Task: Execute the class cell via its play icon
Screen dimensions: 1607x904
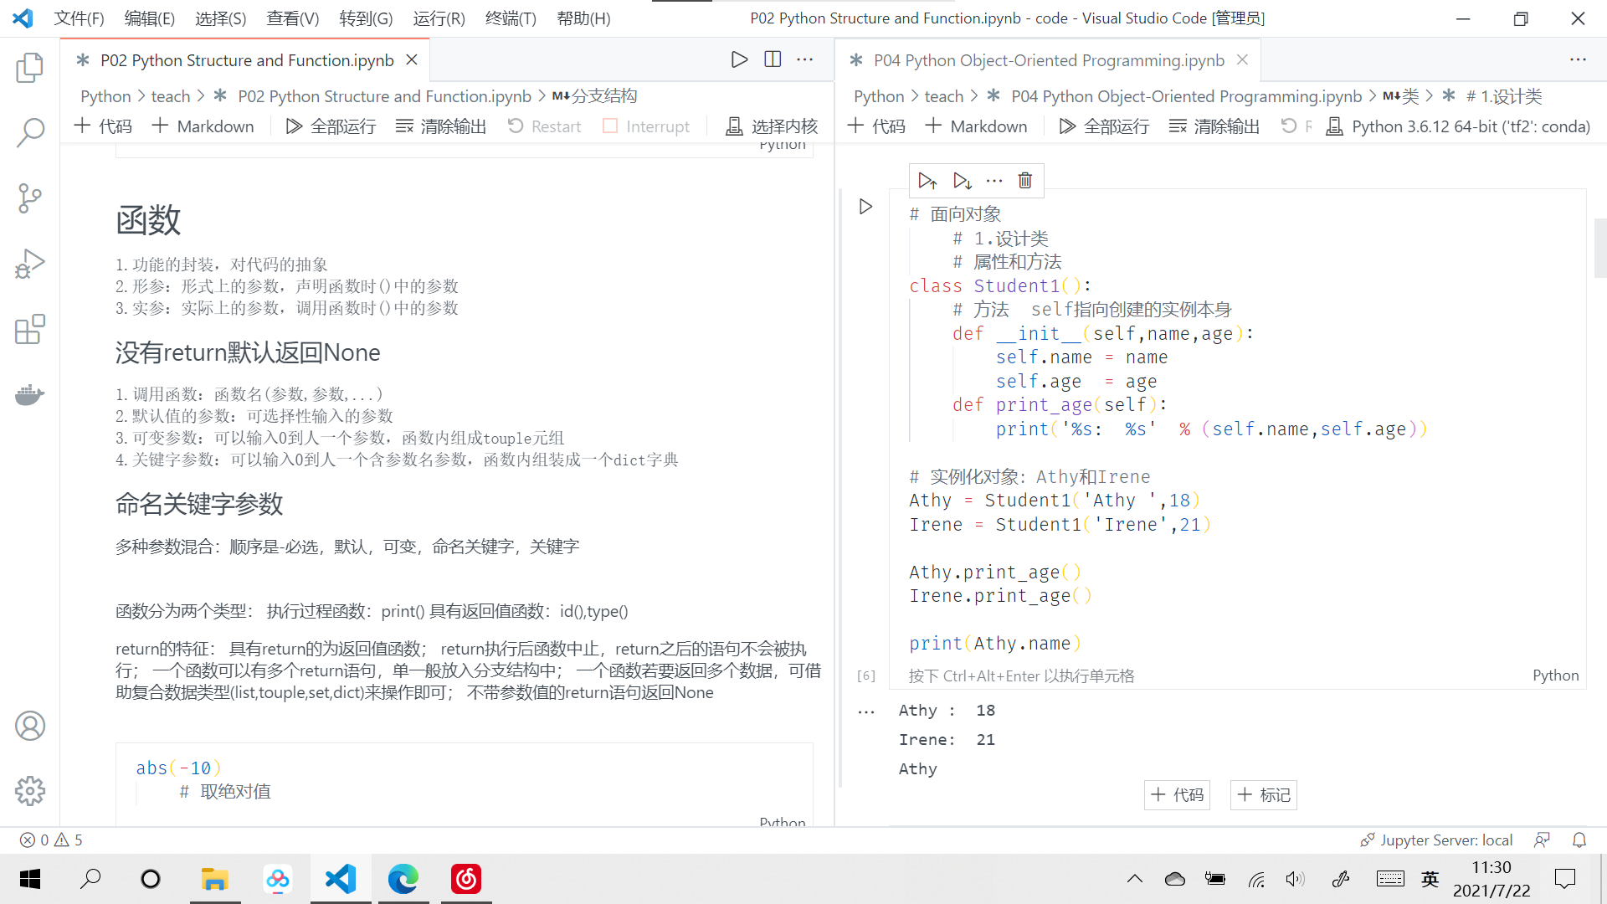Action: [865, 207]
